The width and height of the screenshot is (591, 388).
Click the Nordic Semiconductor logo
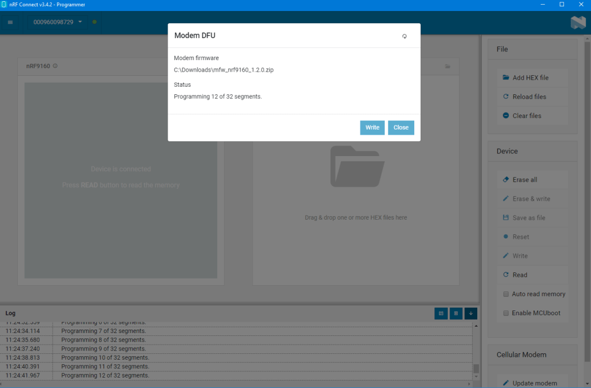pyautogui.click(x=578, y=23)
